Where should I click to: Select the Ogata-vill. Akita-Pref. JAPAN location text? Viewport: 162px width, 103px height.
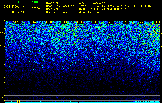coord(115,6)
